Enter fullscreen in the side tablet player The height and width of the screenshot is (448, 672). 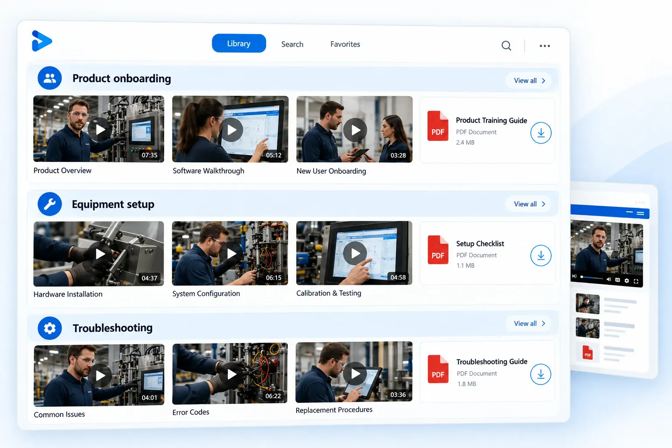coord(636,281)
